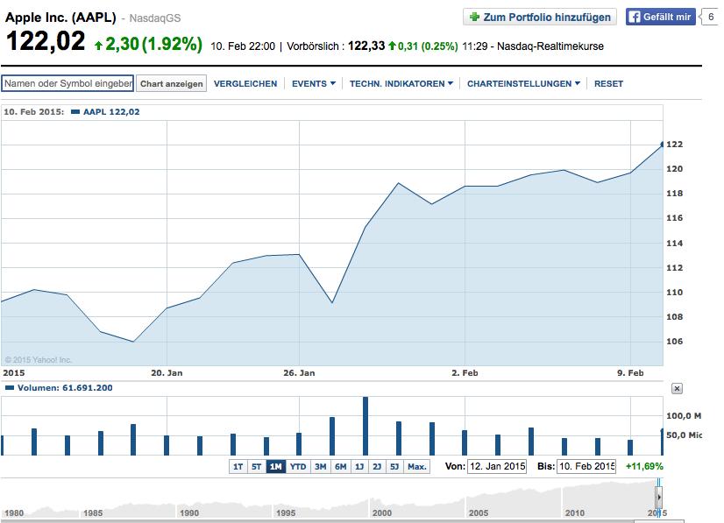Select the 3M time range
The width and height of the screenshot is (724, 523).
click(x=321, y=467)
